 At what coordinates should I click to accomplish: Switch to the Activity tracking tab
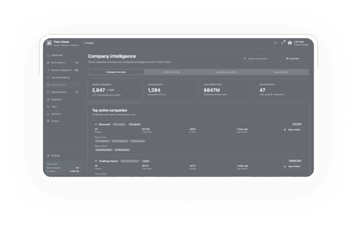[171, 72]
